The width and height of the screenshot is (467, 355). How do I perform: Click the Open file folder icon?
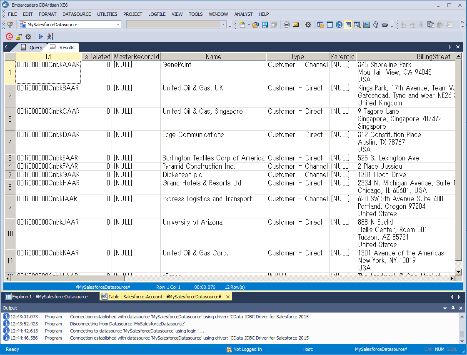256,25
